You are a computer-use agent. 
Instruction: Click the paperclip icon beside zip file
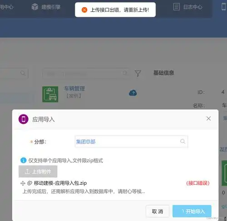[x=30, y=183]
